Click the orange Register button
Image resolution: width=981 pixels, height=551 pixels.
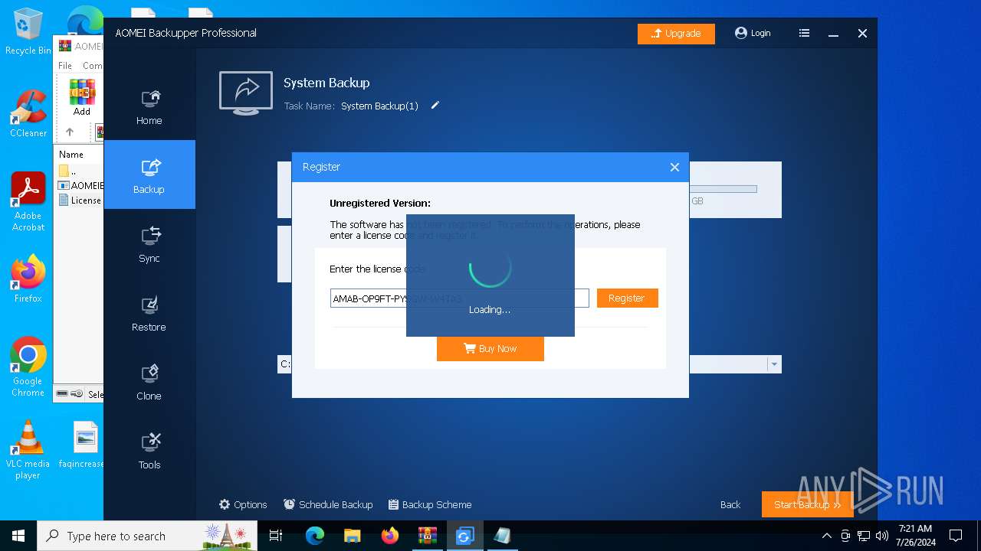click(x=627, y=298)
